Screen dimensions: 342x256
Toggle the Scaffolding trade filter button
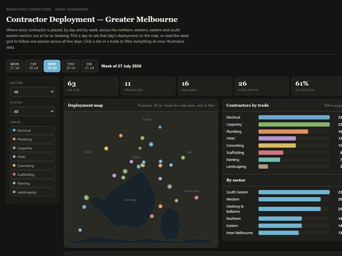[33, 174]
